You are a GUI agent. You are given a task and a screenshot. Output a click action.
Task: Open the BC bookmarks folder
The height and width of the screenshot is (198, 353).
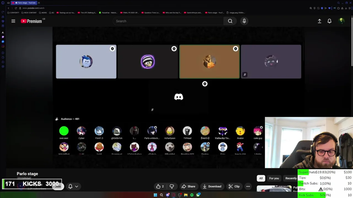pyautogui.click(x=52, y=13)
